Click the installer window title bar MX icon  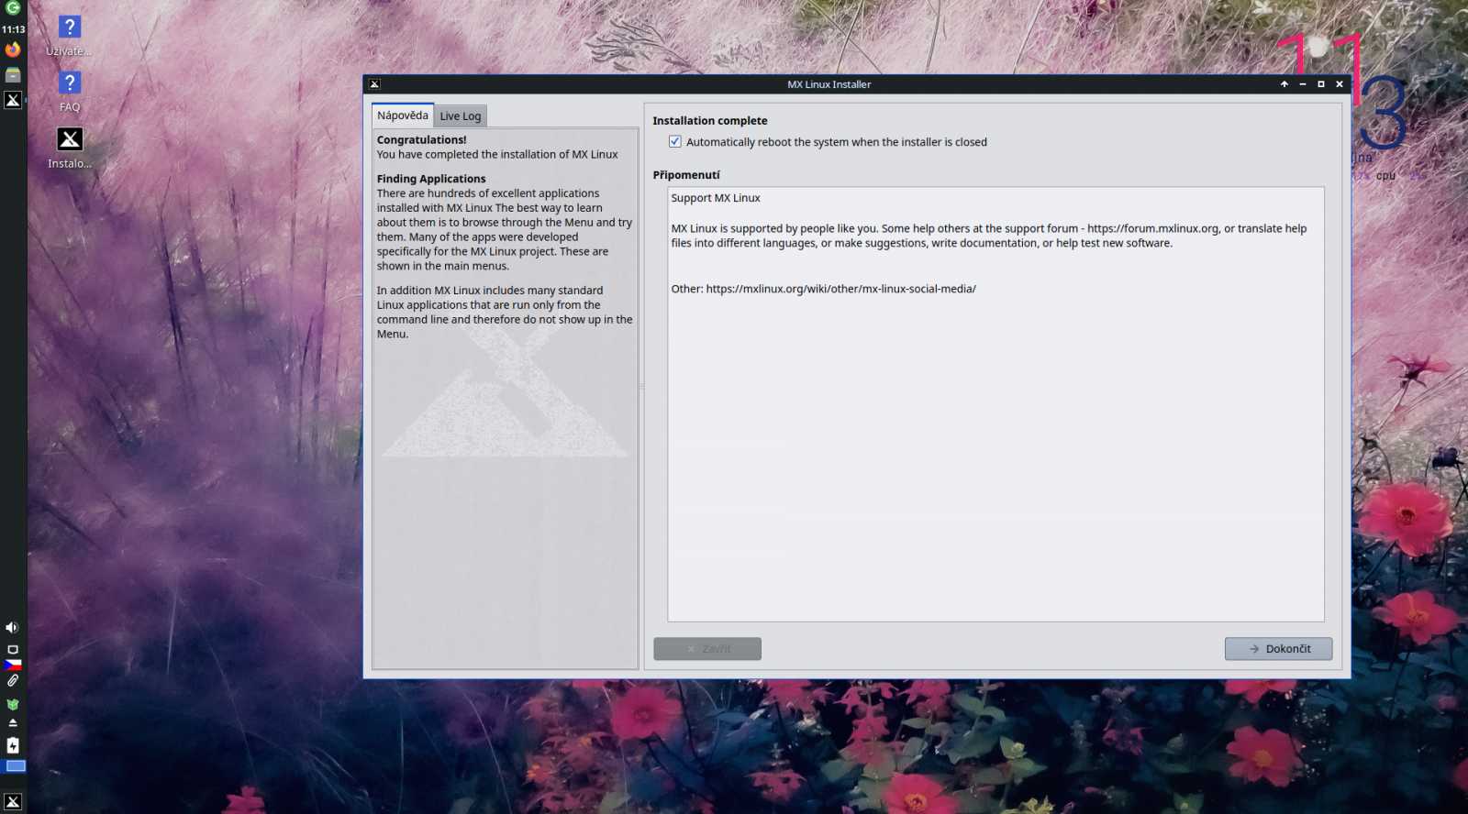point(374,84)
